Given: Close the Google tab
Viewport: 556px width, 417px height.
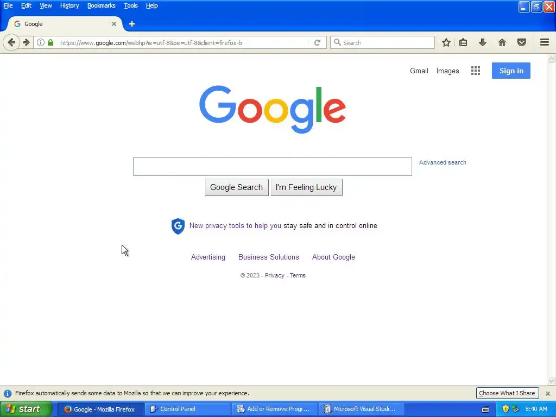Looking at the screenshot, I should [x=114, y=24].
